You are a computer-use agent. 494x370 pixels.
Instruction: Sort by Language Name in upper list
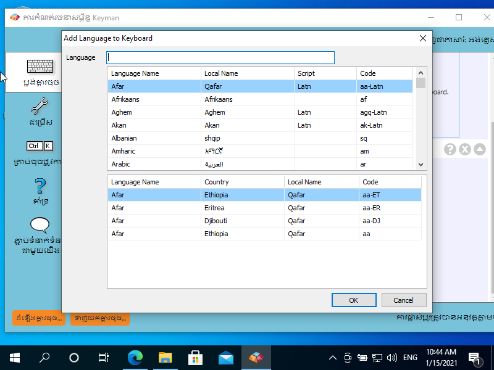(154, 73)
